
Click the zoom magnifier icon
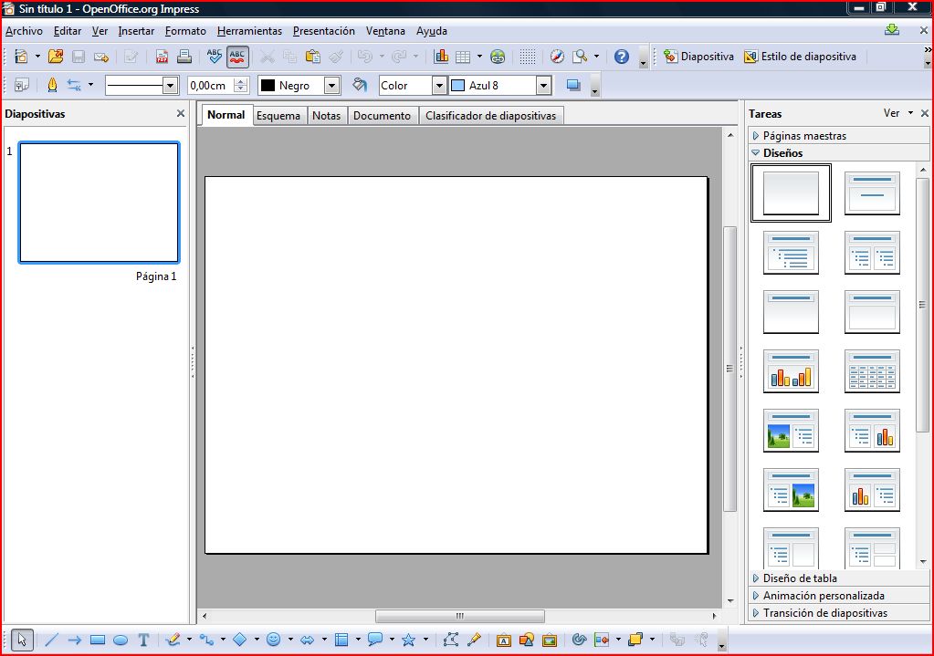(580, 57)
